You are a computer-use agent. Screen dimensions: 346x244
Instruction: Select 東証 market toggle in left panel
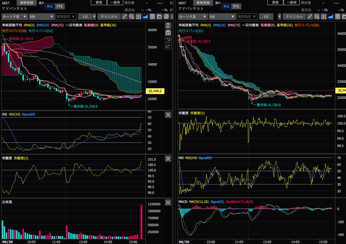tap(50, 6)
